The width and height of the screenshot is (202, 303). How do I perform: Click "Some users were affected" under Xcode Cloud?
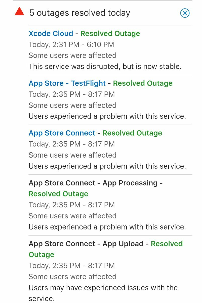click(72, 55)
